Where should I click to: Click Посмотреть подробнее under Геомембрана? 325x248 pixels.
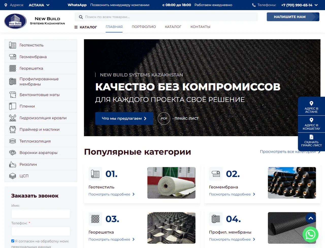(232, 194)
